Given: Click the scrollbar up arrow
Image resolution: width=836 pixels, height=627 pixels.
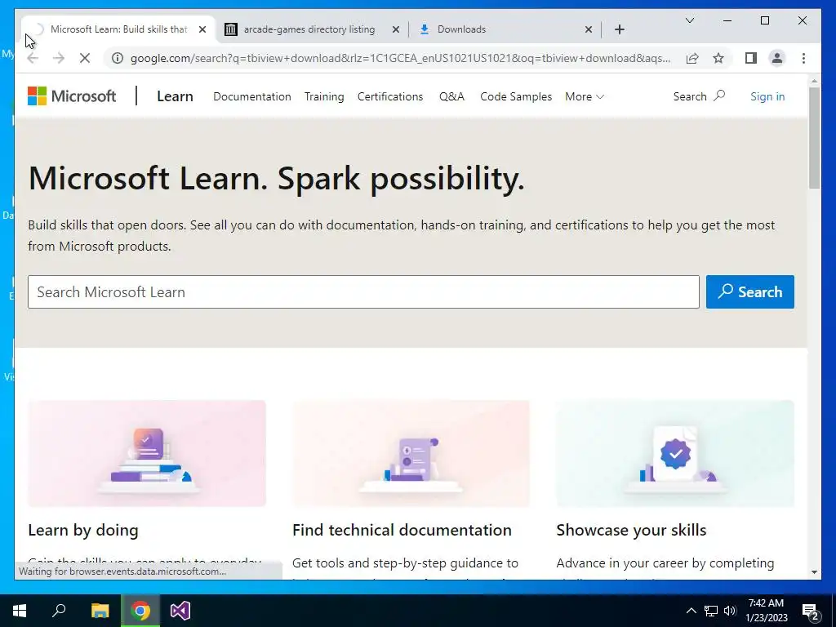Looking at the screenshot, I should [x=814, y=82].
